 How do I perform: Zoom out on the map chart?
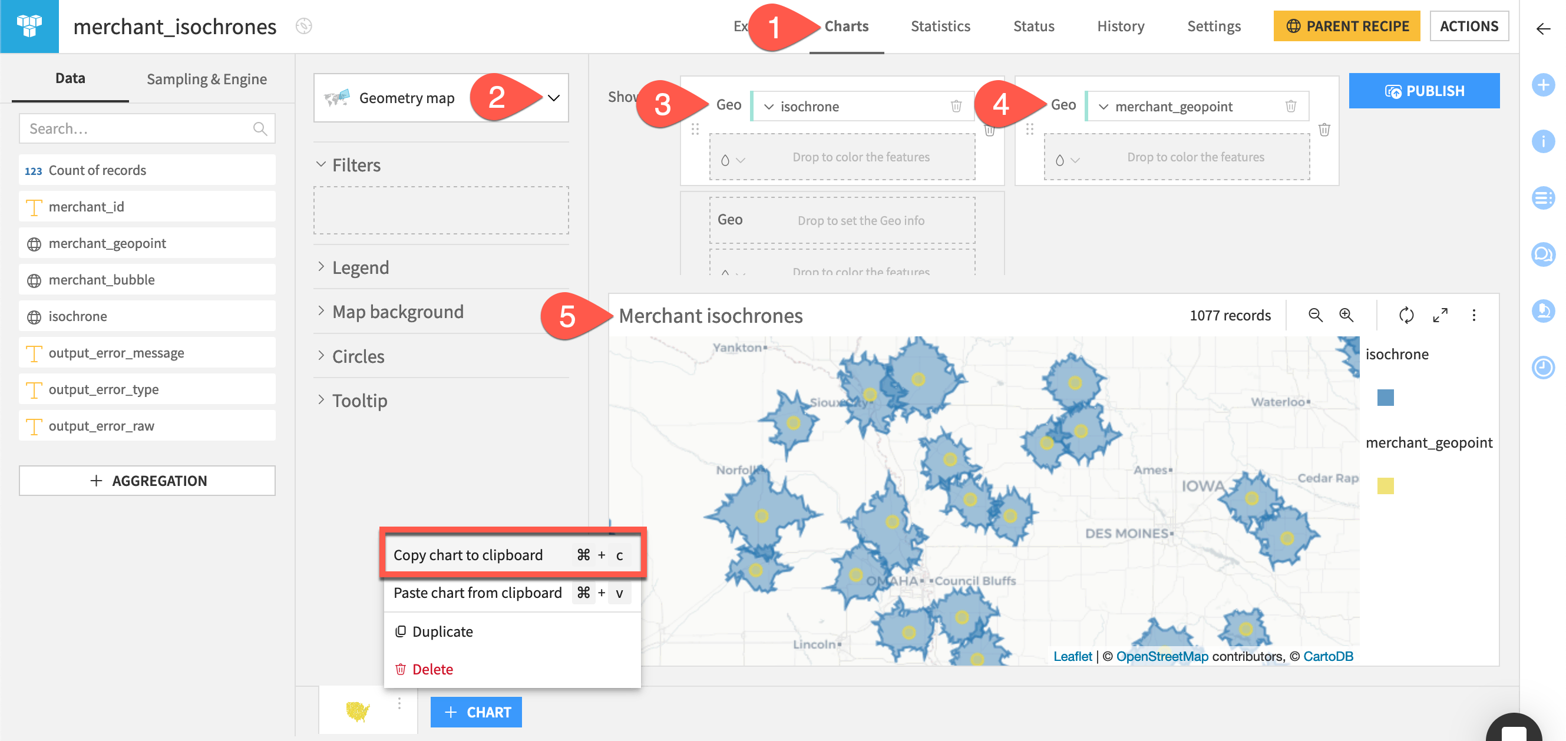(x=1315, y=315)
